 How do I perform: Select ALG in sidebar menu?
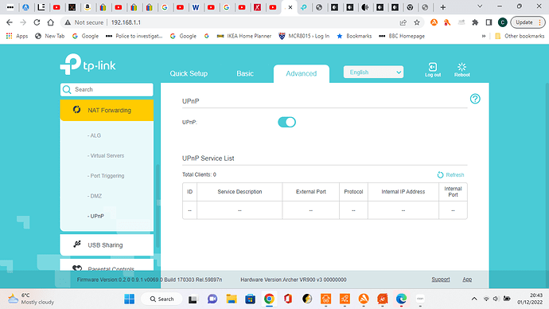94,135
